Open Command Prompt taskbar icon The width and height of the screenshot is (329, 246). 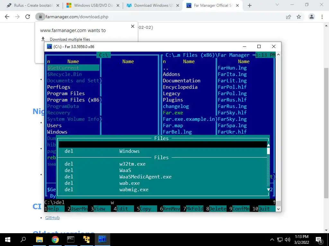[x=71, y=240]
